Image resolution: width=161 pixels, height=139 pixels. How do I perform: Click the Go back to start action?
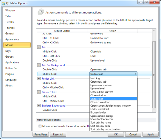click(x=99, y=38)
